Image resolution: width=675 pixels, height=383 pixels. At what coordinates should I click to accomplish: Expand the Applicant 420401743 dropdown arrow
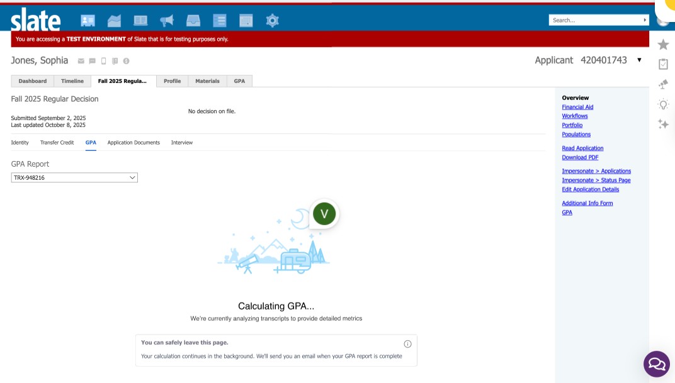pyautogui.click(x=639, y=60)
